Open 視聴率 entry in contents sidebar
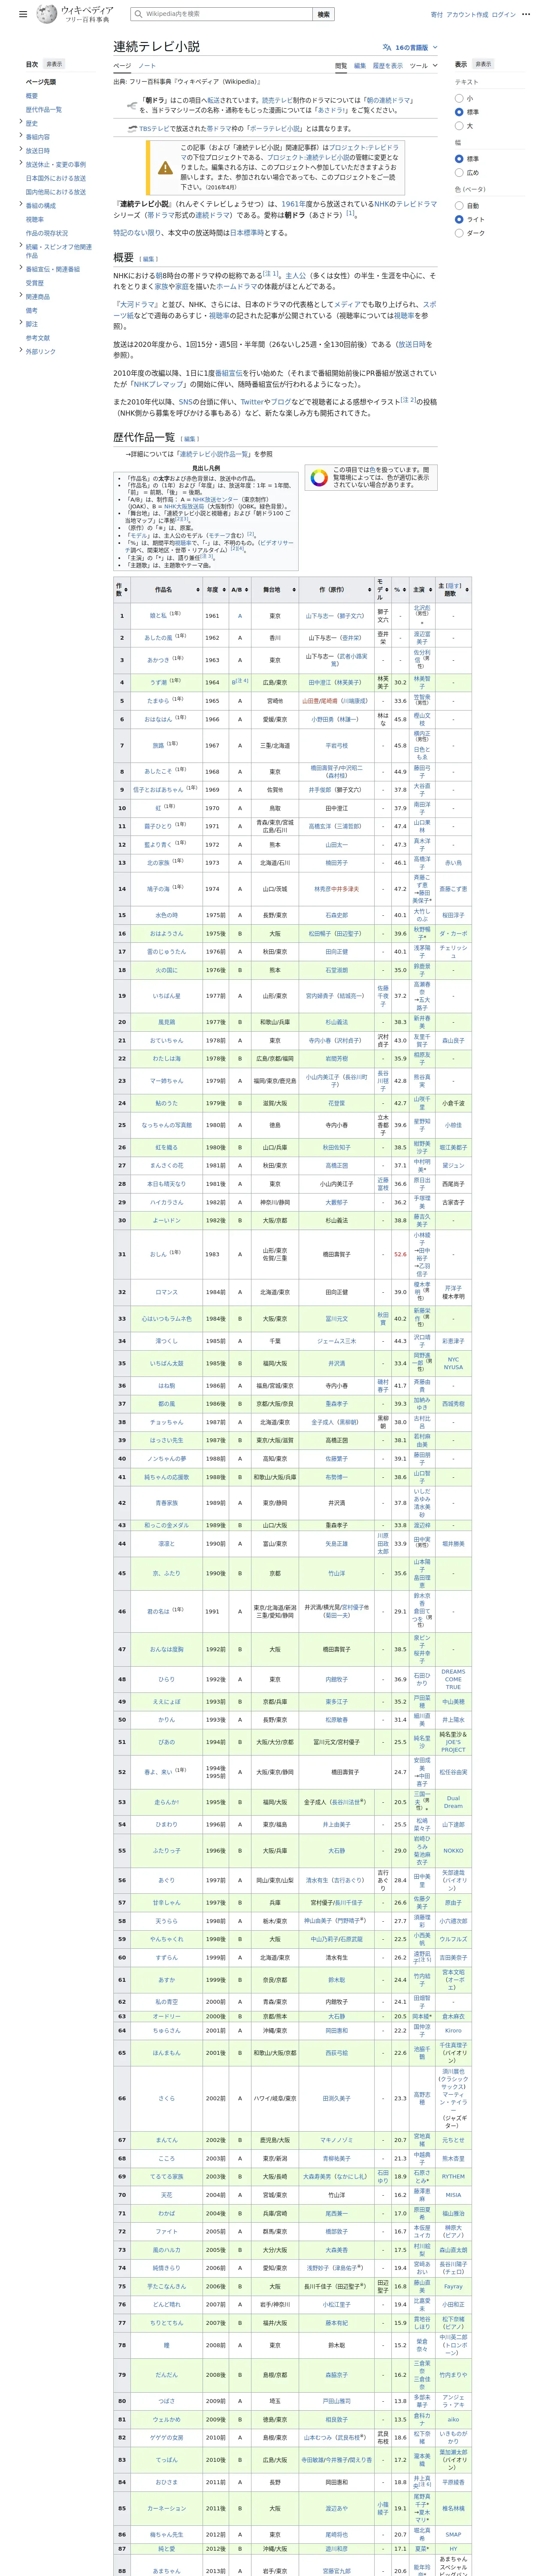The height and width of the screenshot is (2576, 551). tap(35, 219)
